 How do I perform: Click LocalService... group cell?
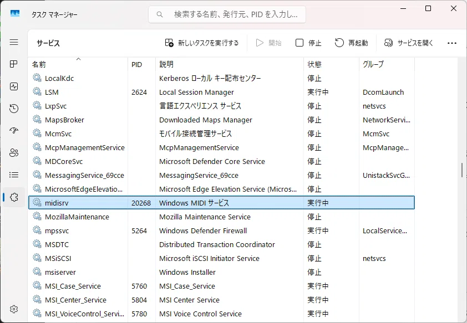click(x=384, y=231)
